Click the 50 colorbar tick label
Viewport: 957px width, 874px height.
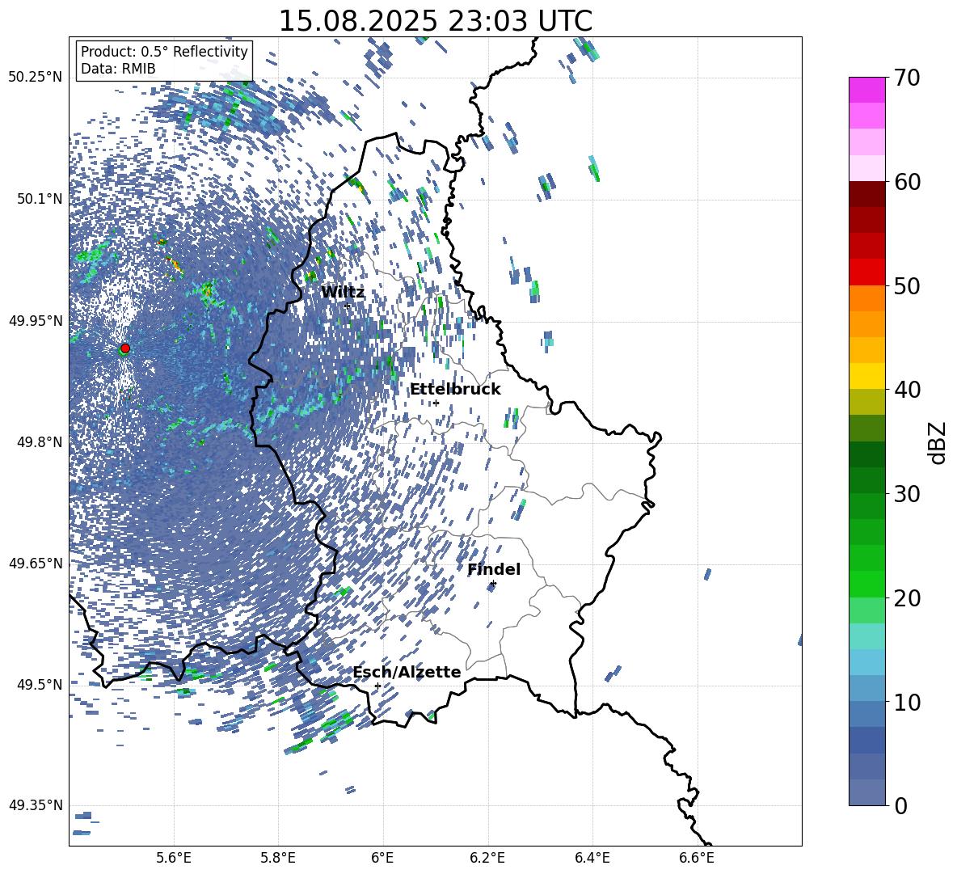tap(908, 285)
